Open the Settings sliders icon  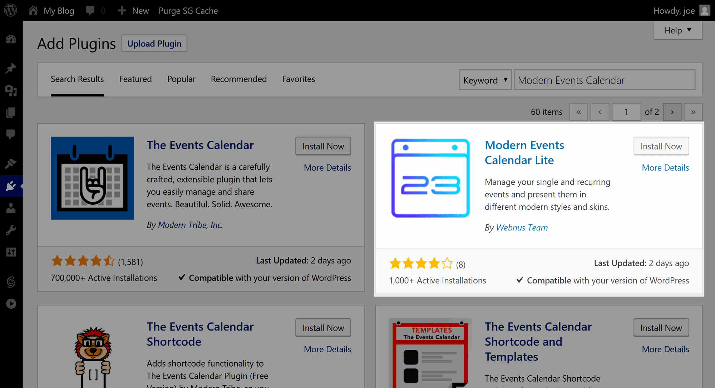11,252
